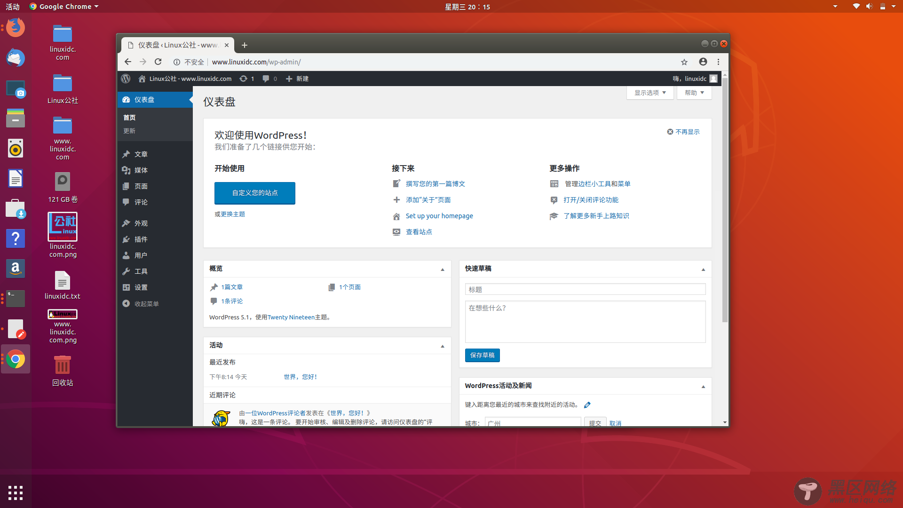The width and height of the screenshot is (903, 508).
Task: Open the updates icon showing 1
Action: point(247,79)
